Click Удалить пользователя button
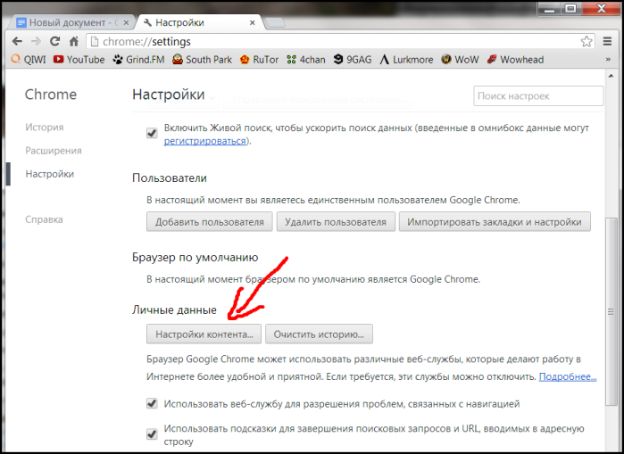The image size is (624, 454). click(336, 221)
